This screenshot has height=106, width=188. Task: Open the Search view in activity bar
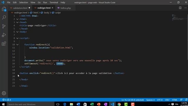click(4, 18)
